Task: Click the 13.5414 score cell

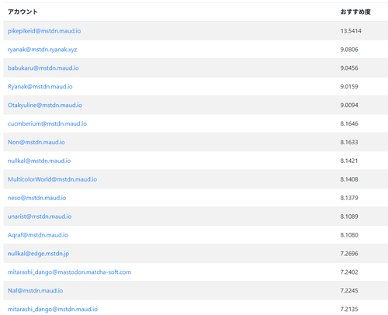Action: (351, 31)
